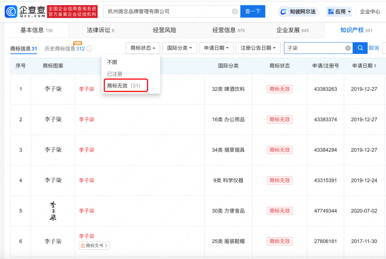This screenshot has width=386, height=259.
Task: Click 商标状态 column header
Action: tap(279, 66)
